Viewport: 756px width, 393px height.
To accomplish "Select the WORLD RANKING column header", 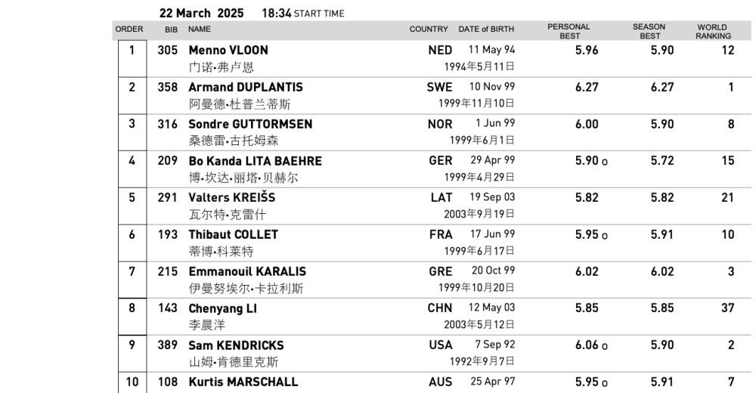I will coord(713,31).
